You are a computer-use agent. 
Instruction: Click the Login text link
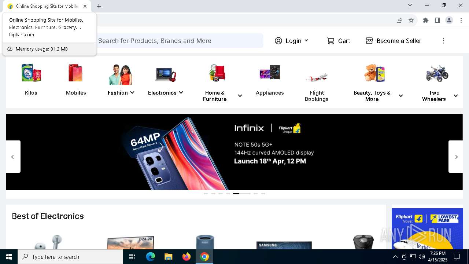(293, 41)
